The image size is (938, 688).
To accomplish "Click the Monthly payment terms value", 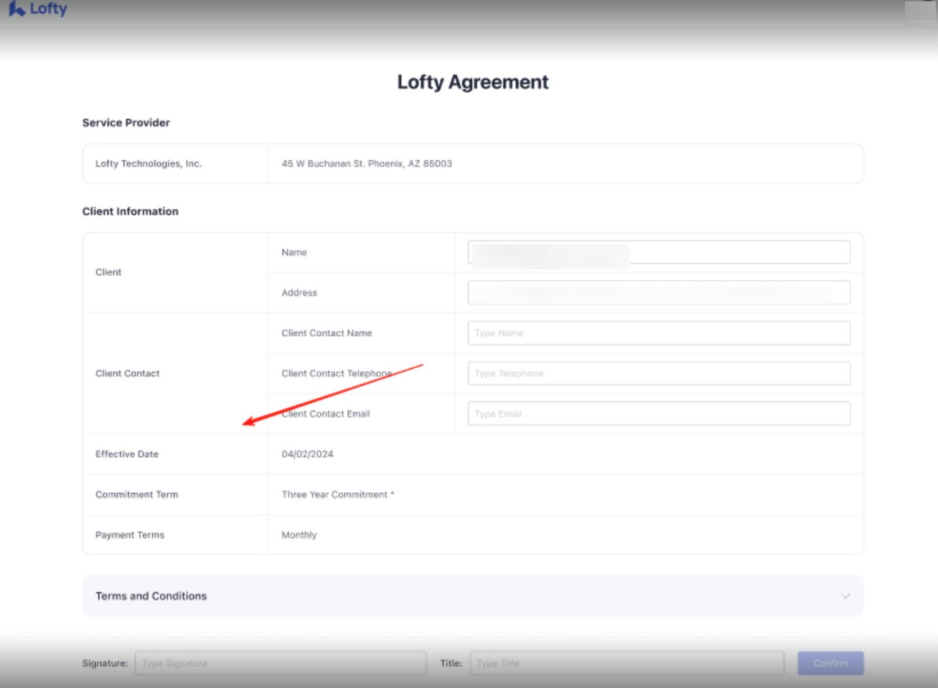I will point(299,535).
